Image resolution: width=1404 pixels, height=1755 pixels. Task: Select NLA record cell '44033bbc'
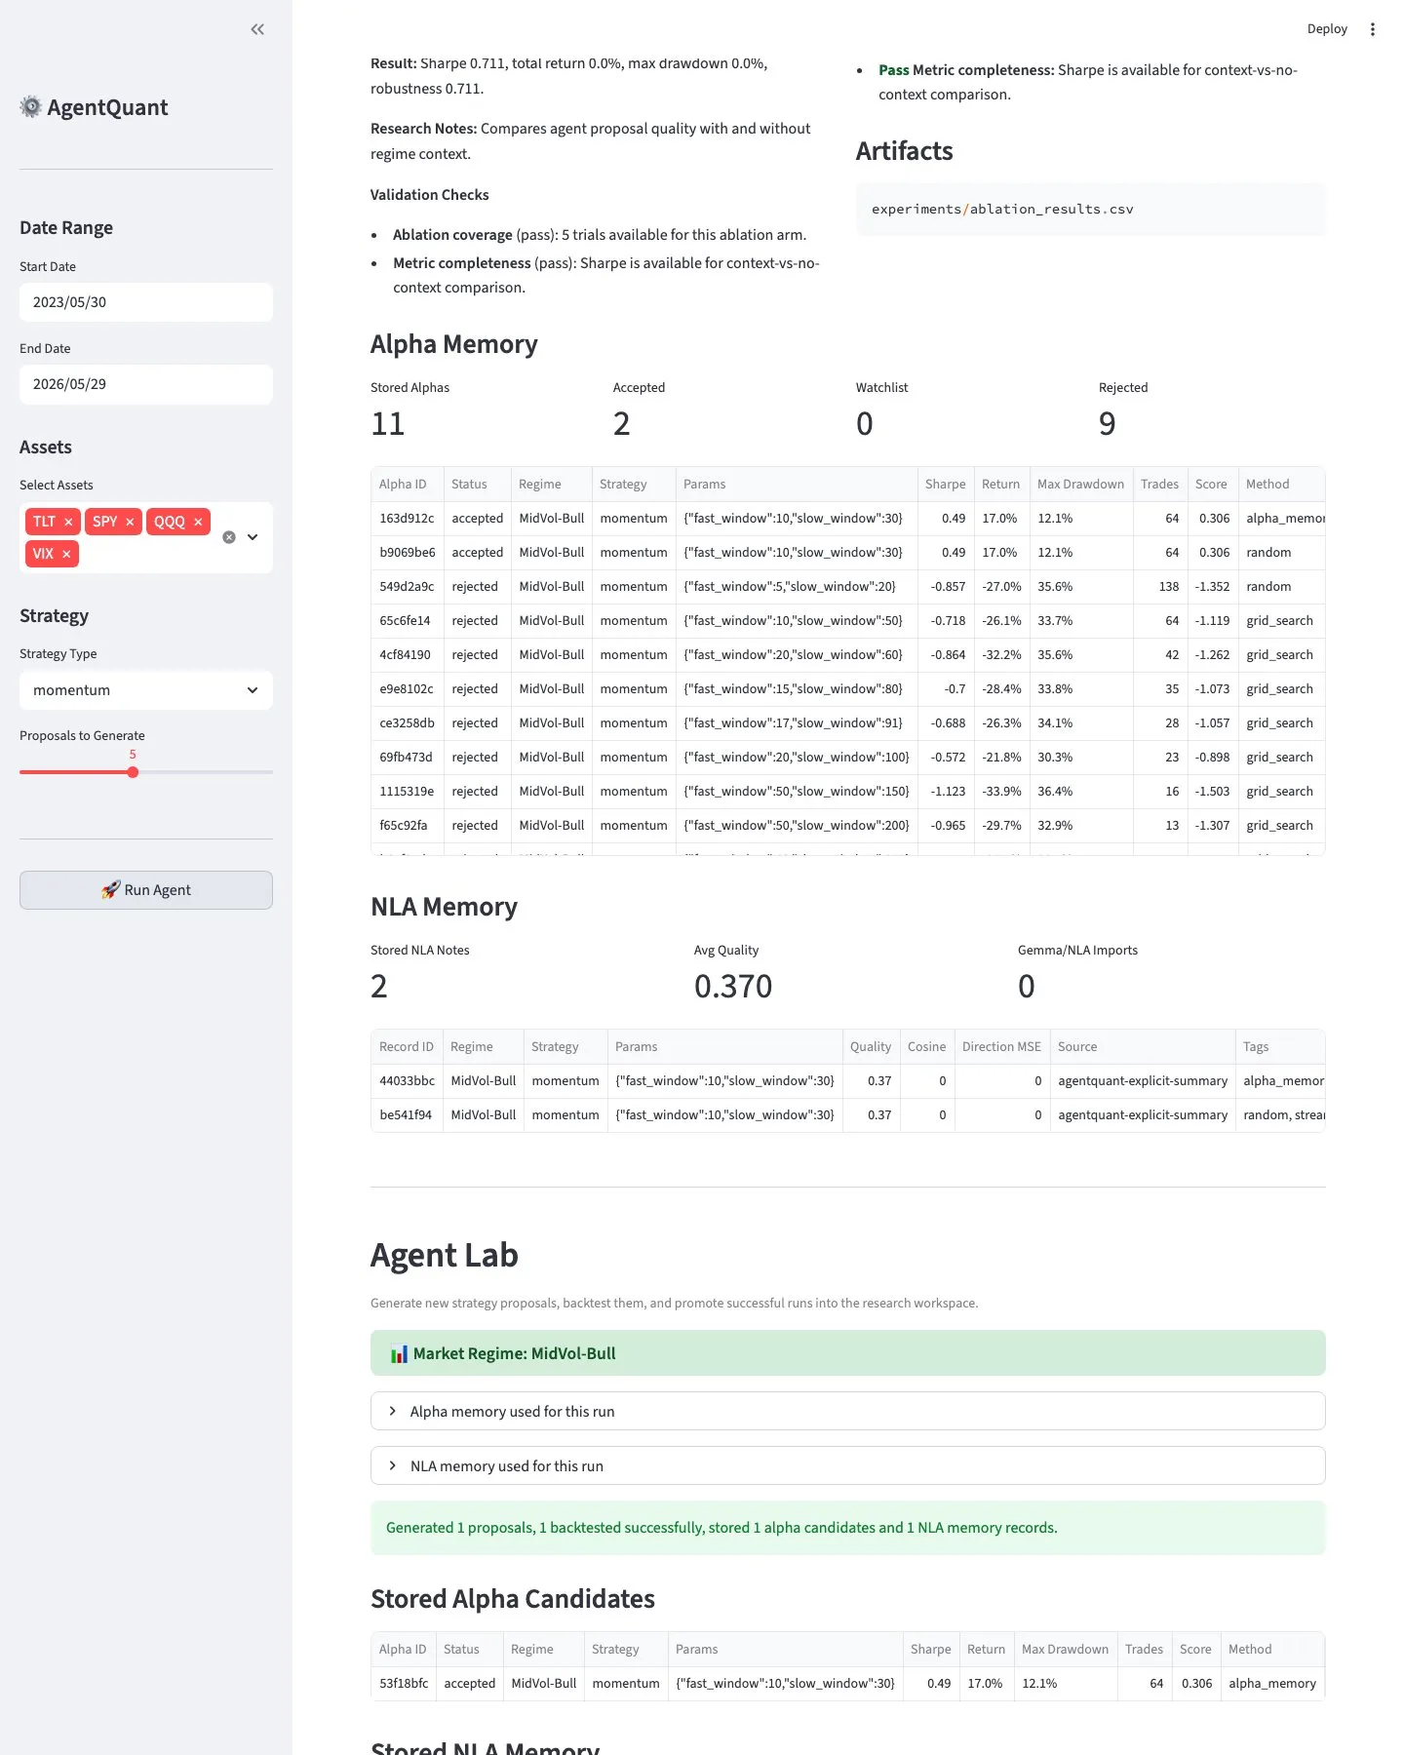(407, 1081)
